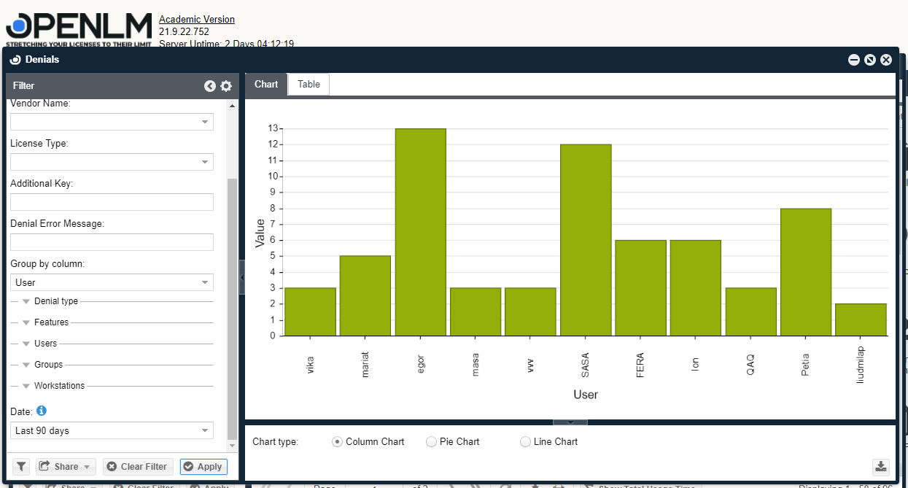Click the Clear Filter button
The height and width of the screenshot is (488, 908).
pyautogui.click(x=137, y=467)
